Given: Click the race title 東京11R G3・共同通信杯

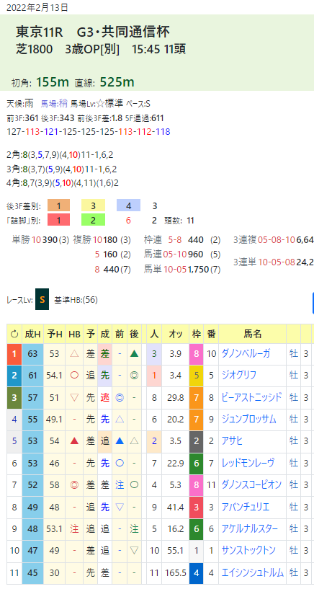Looking at the screenshot, I should pos(93,32).
